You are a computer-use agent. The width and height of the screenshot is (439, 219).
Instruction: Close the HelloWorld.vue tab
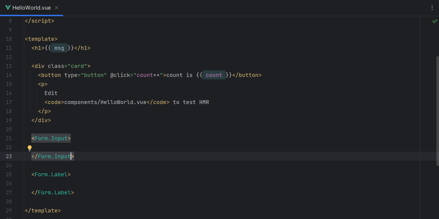coord(57,8)
